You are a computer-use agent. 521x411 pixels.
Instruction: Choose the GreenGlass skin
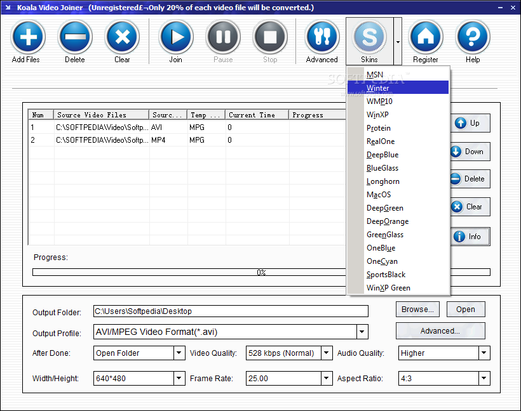[x=398, y=235]
